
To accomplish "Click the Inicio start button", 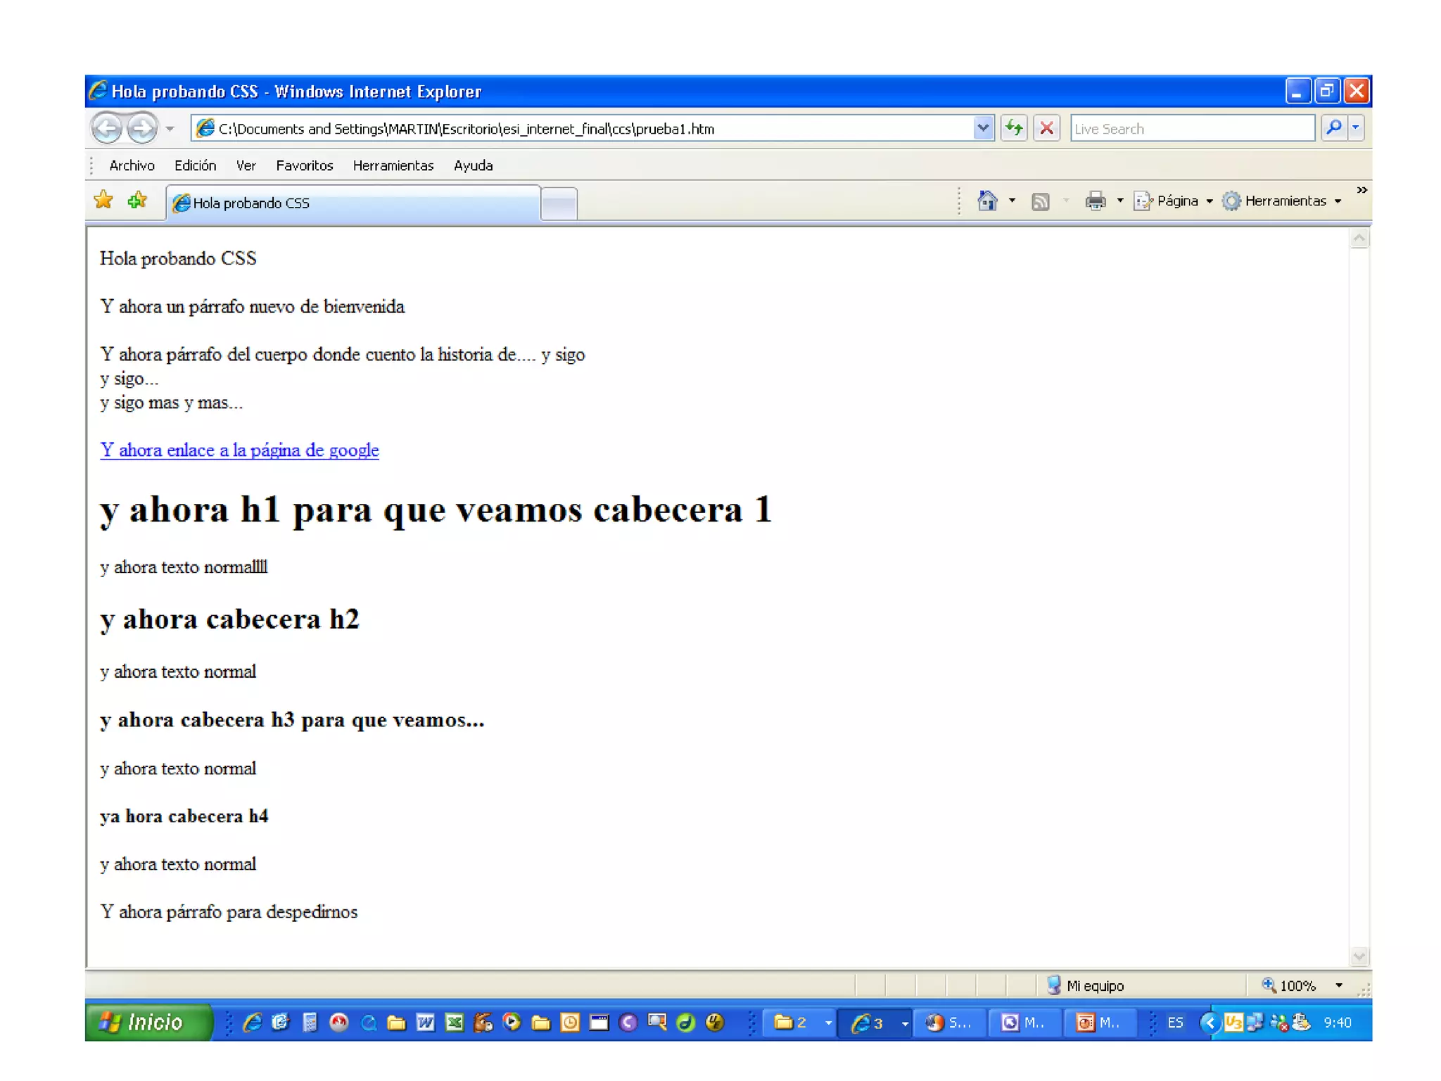I will coord(148,1022).
